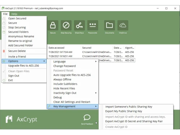Click the Send Feedback label
The width and height of the screenshot is (180, 135).
[87, 124]
